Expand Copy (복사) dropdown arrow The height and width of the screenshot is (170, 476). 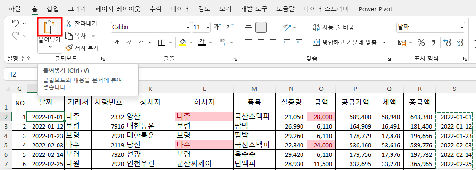coord(93,36)
